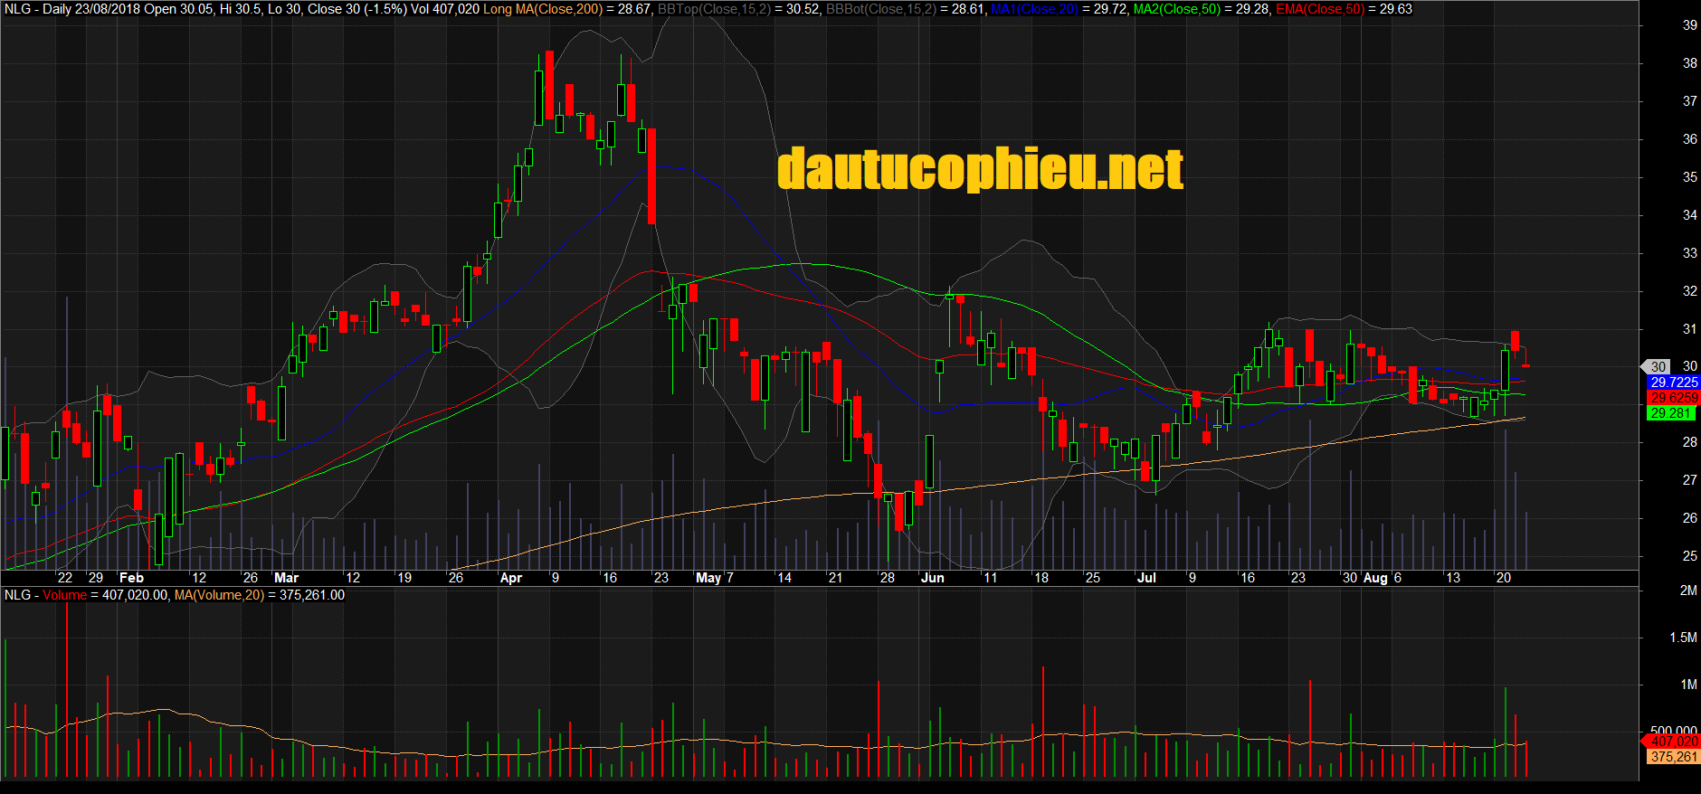
Task: Click the 1.5M label on volume axis
Action: (x=1683, y=638)
